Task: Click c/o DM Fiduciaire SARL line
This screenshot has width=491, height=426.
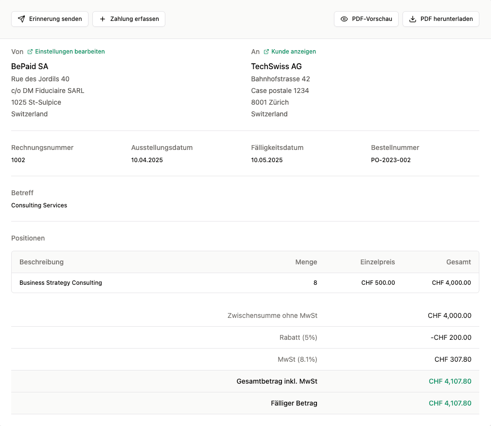Action: tap(48, 91)
